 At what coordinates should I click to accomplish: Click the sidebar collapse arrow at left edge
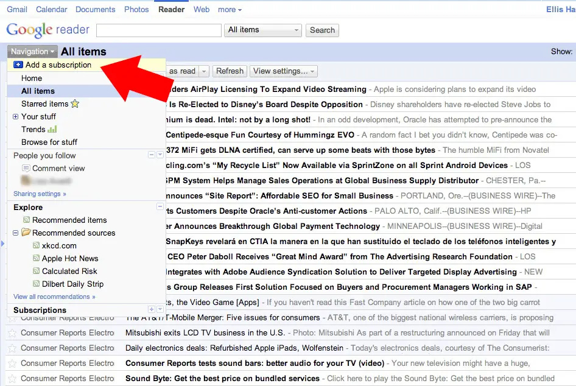2,243
